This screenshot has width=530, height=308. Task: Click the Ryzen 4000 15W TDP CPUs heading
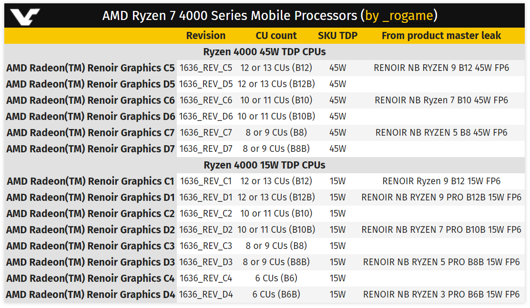coord(265,165)
